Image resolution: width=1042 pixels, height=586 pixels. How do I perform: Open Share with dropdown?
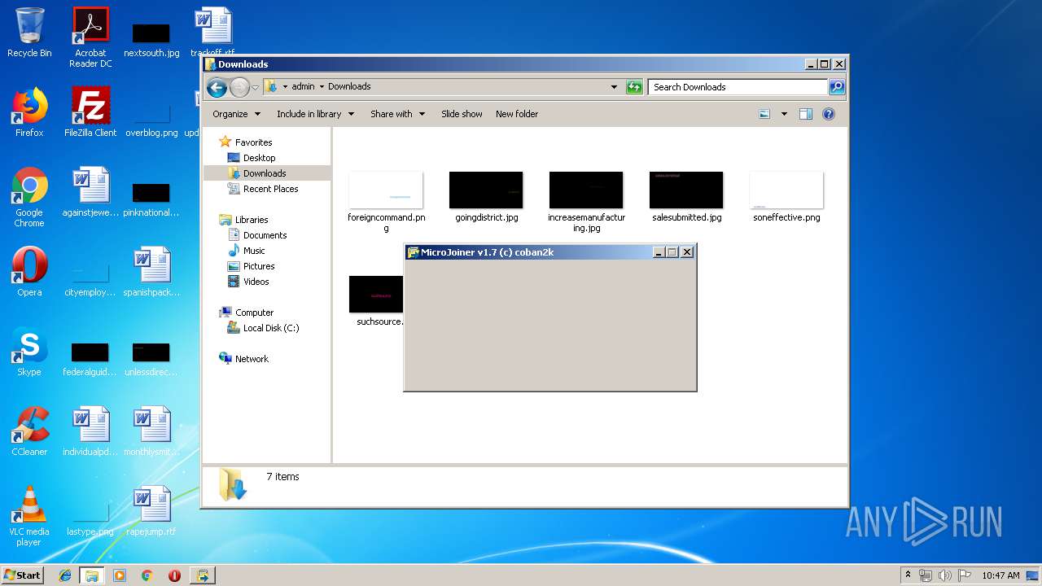[x=397, y=114]
